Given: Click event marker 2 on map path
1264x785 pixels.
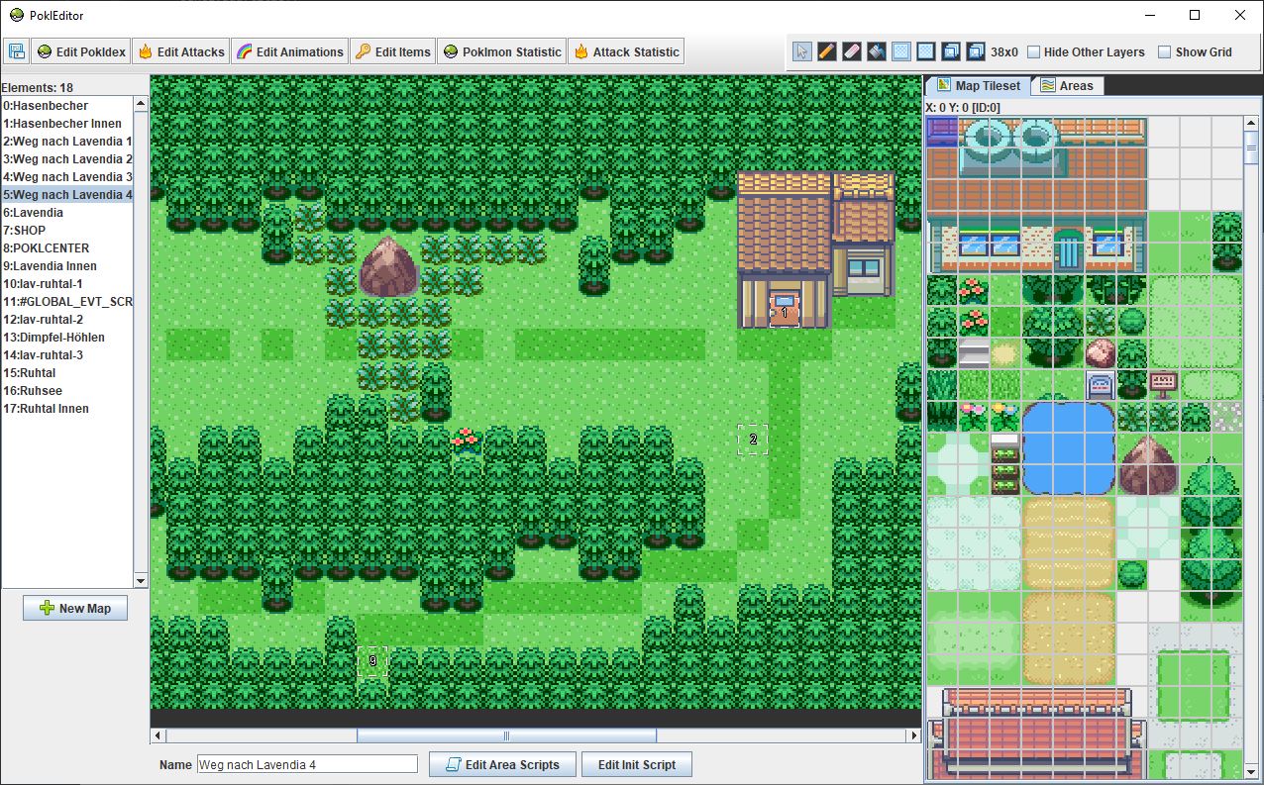Looking at the screenshot, I should click(x=753, y=439).
